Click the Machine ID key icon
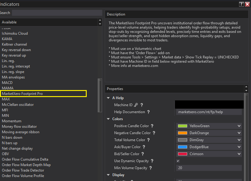 [x=136, y=105]
